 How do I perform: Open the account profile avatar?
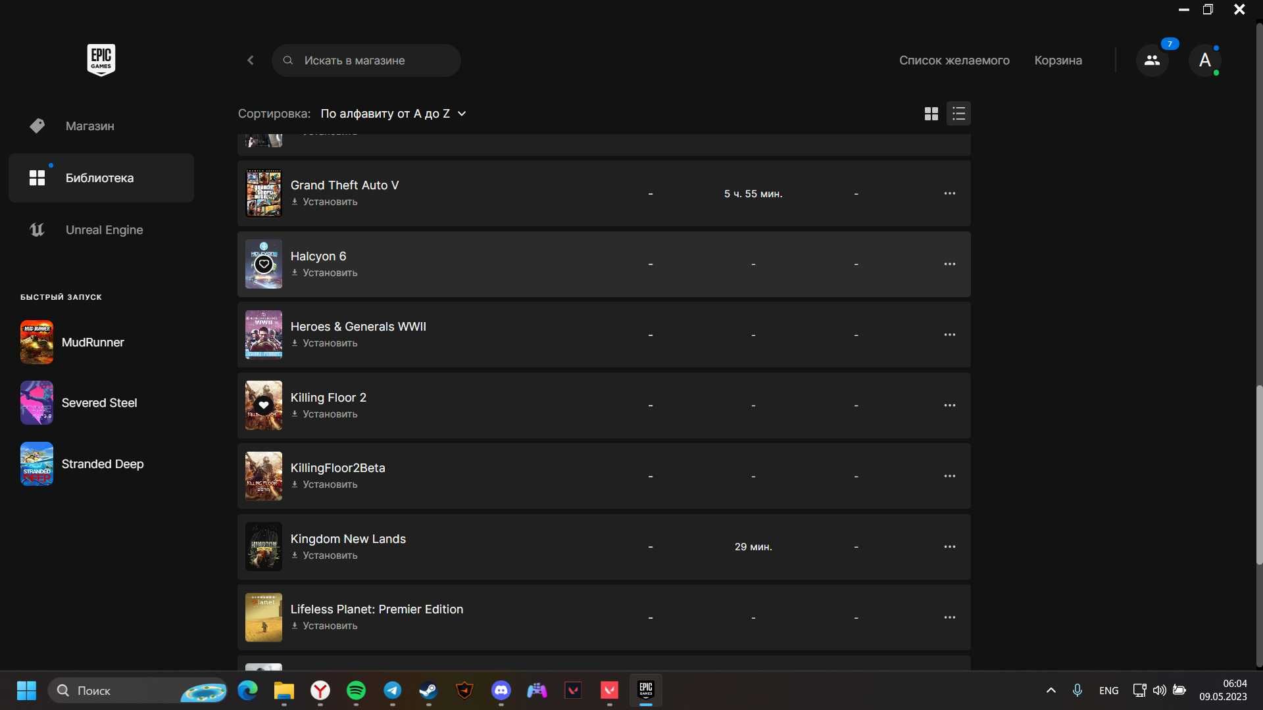coord(1205,60)
